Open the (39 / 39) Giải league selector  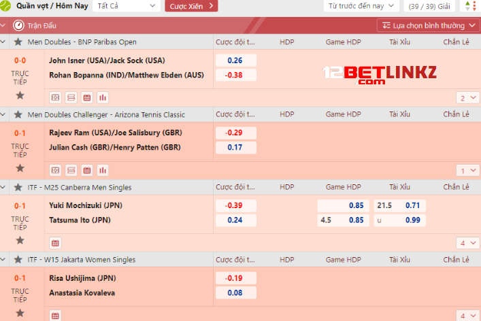click(x=429, y=6)
